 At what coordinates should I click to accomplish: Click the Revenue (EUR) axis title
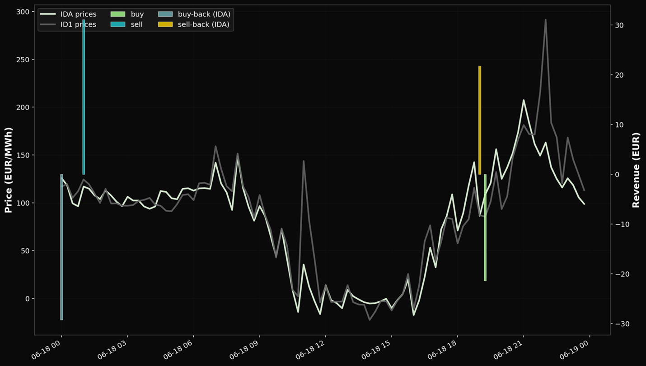636,170
